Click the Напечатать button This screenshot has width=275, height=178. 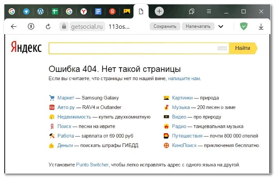(x=198, y=26)
